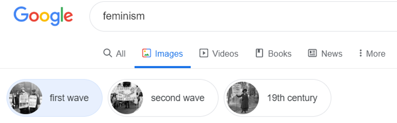Click the 19th century chip thumbnail
397x123 pixels.
[x=242, y=98]
